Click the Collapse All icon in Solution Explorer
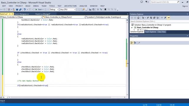The image size is (189, 106). [154, 18]
